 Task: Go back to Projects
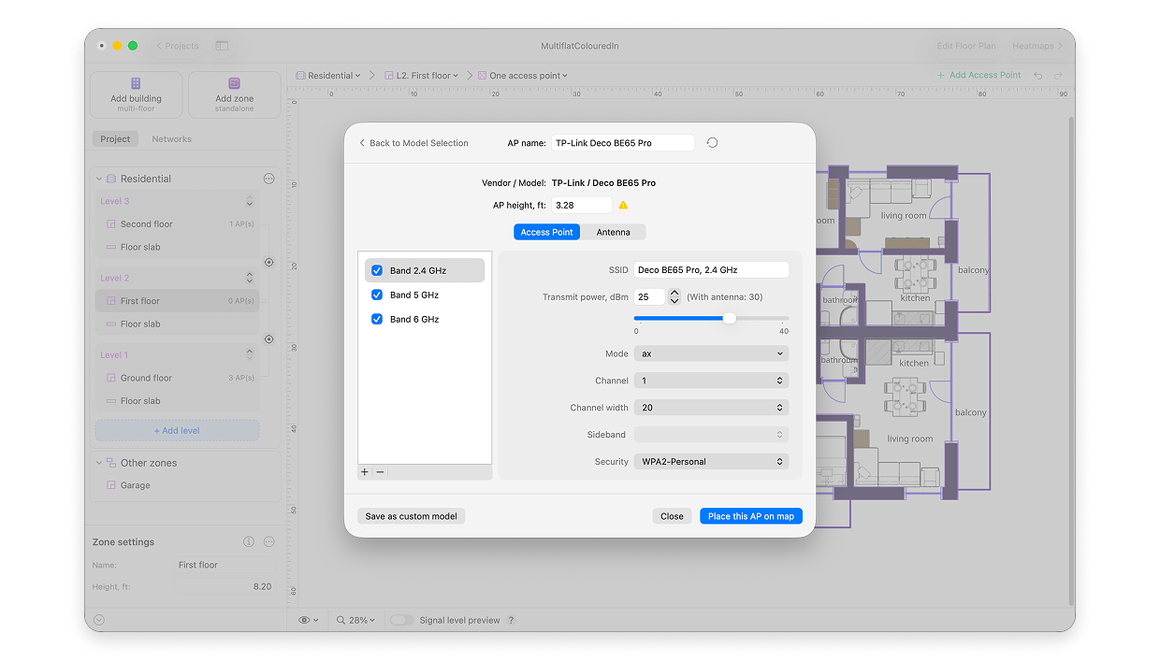177,46
